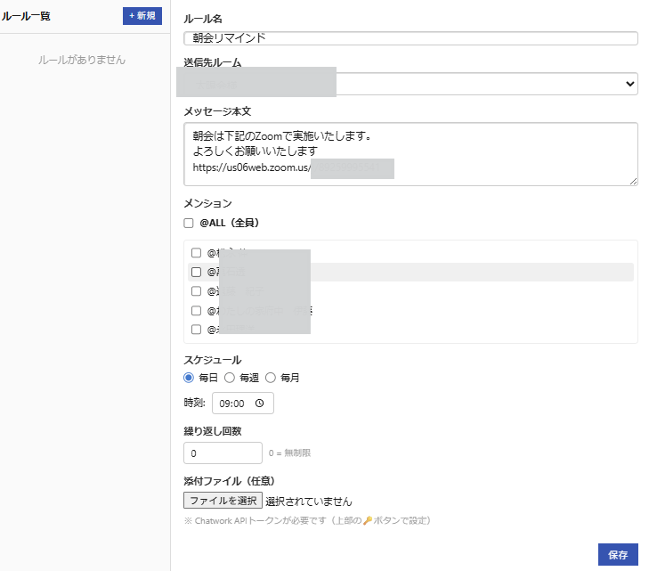Click the ルールがありません empty list text
Screen dimensions: 649x571
[82, 60]
